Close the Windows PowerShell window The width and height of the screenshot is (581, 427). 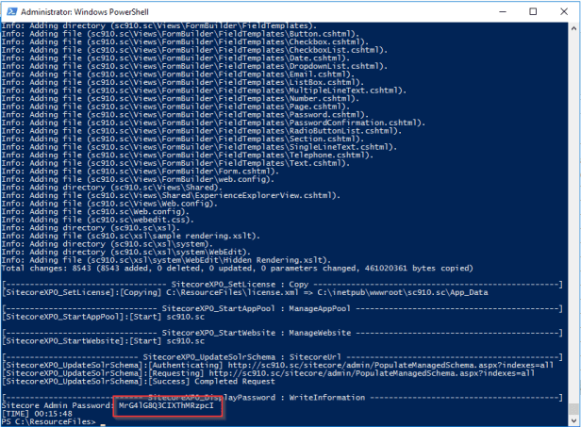[564, 12]
